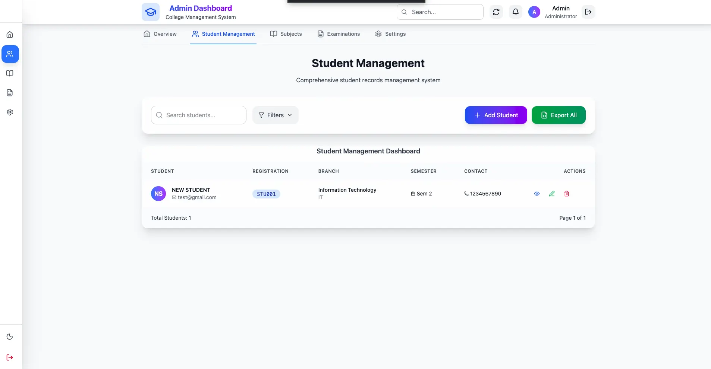Click the Admin avatar circle
Viewport: 711px width, 369px height.
(534, 12)
